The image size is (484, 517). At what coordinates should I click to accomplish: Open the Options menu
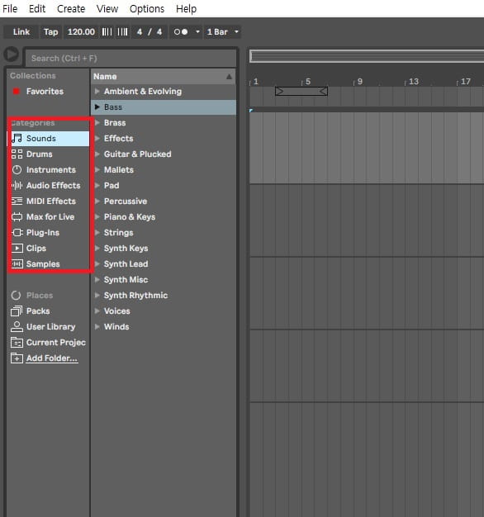147,8
